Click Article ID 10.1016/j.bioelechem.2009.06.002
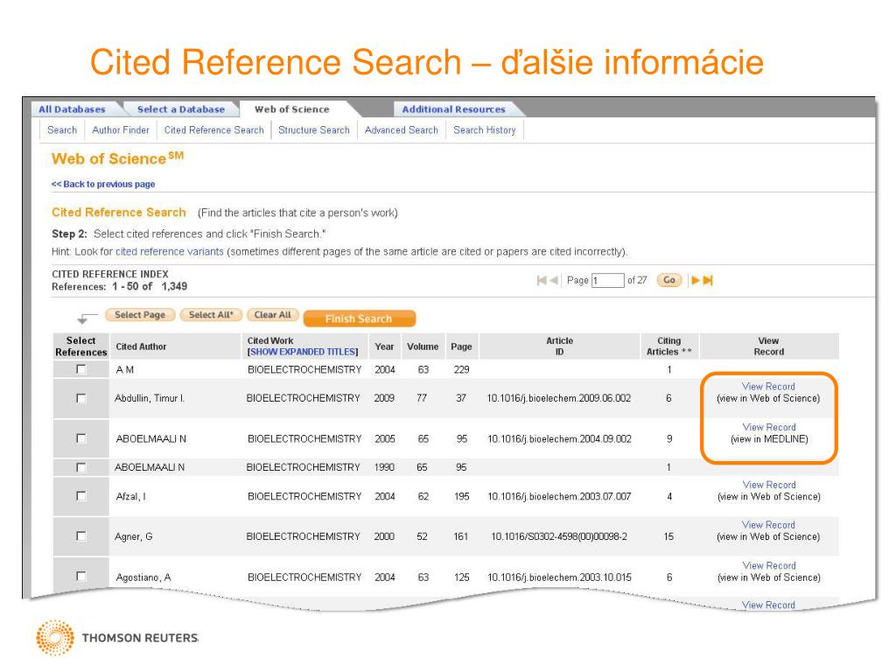This screenshot has height=672, width=896. click(x=559, y=398)
